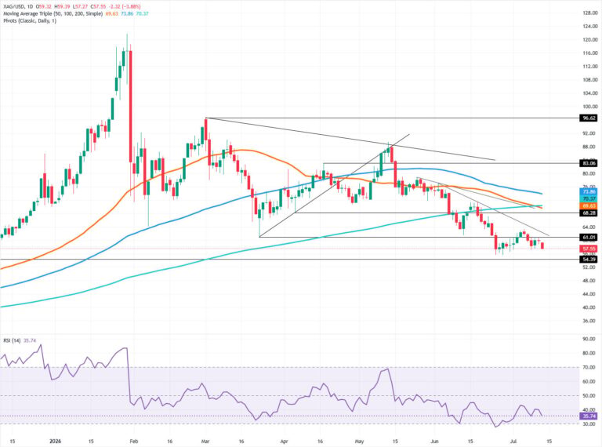
Task: Click 128.00 on the price axis
Action: [589, 13]
